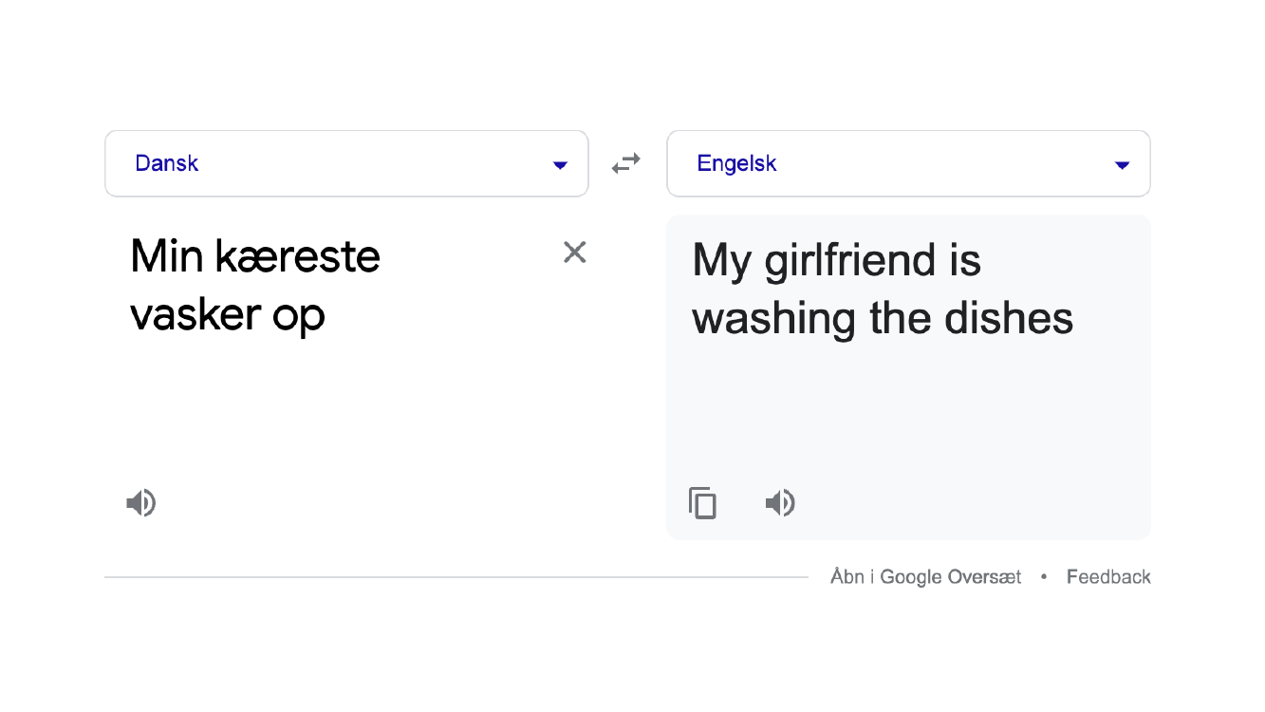Place cursor in text 'Min kæreste'
The height and width of the screenshot is (712, 1265).
[x=255, y=256]
